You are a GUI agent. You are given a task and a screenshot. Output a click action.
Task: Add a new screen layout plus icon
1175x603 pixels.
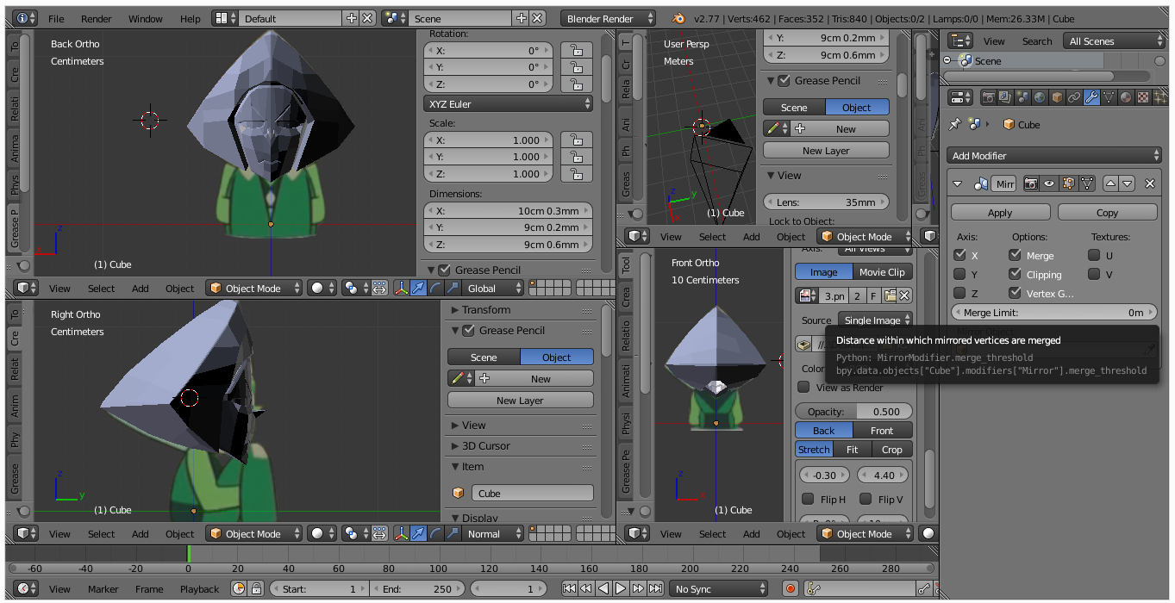(x=351, y=18)
